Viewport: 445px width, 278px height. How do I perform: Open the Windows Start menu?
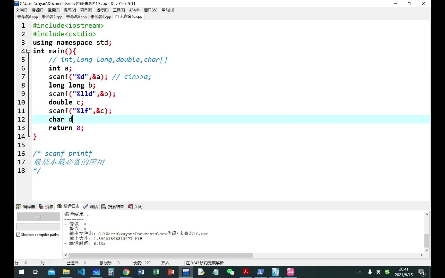click(21, 272)
